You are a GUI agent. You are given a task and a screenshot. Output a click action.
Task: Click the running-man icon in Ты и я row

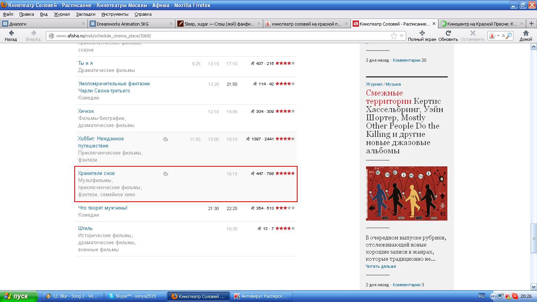pos(253,63)
